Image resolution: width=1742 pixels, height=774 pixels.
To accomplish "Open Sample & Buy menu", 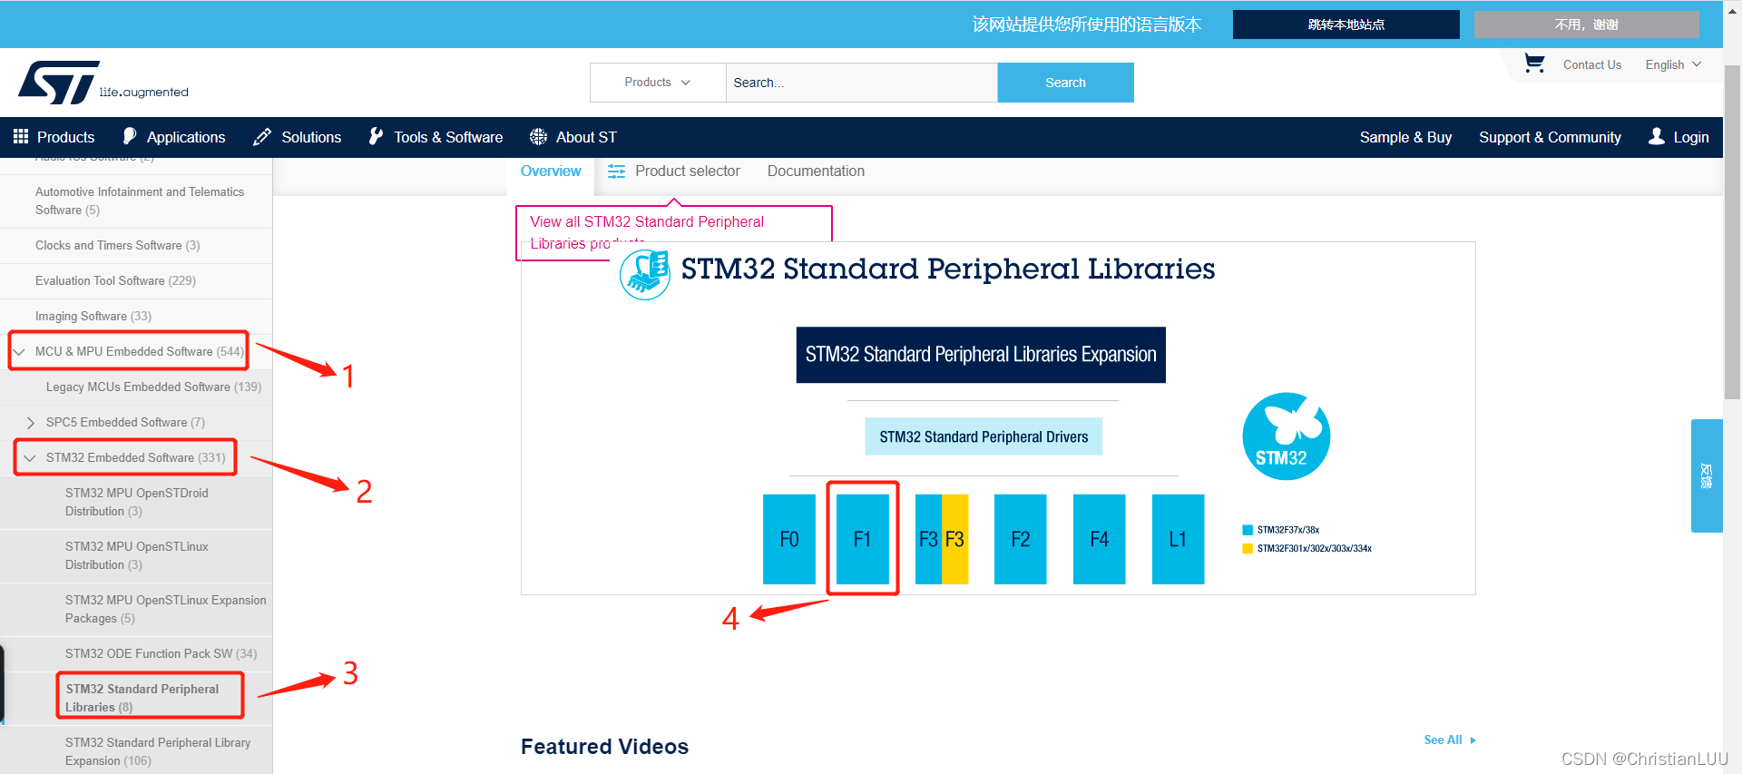I will click(x=1405, y=137).
